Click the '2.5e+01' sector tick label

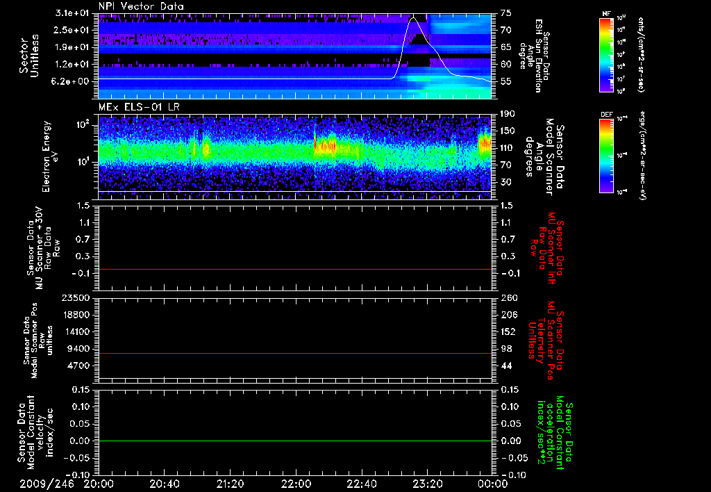[71, 30]
